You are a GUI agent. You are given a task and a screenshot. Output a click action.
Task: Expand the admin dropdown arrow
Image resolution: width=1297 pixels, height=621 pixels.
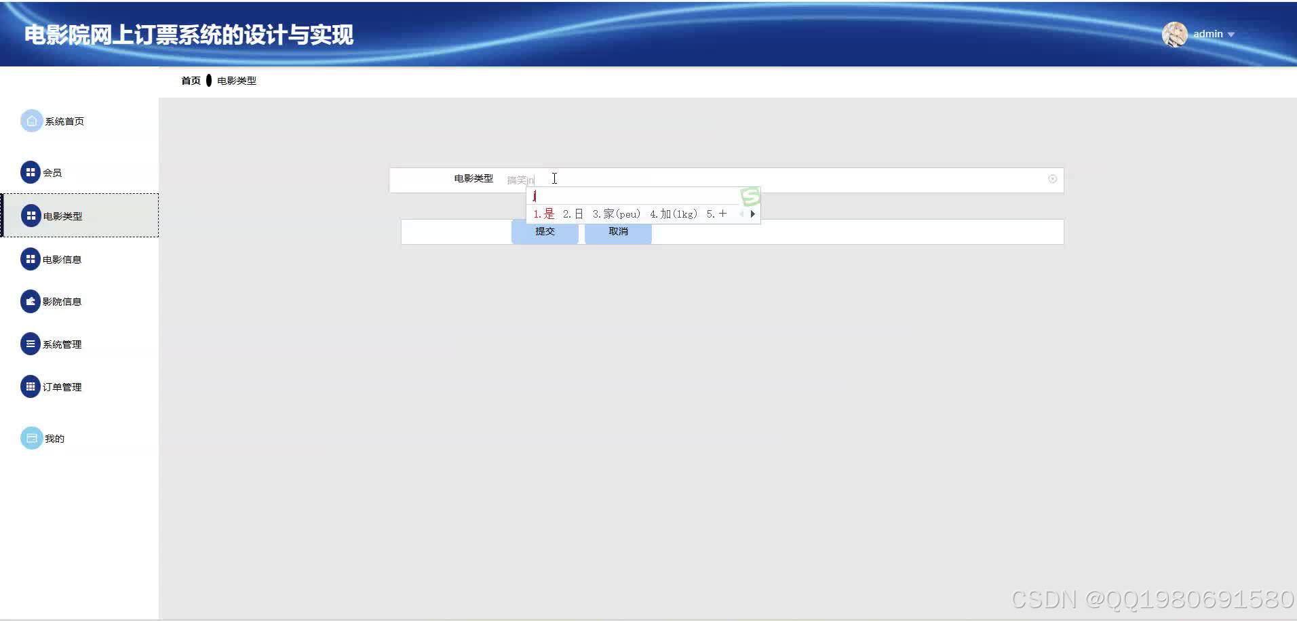pos(1231,35)
